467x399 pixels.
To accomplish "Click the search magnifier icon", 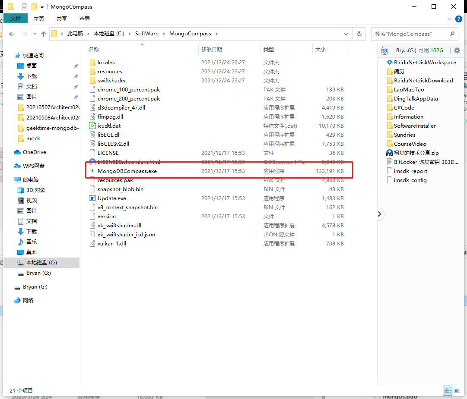I will pos(452,34).
